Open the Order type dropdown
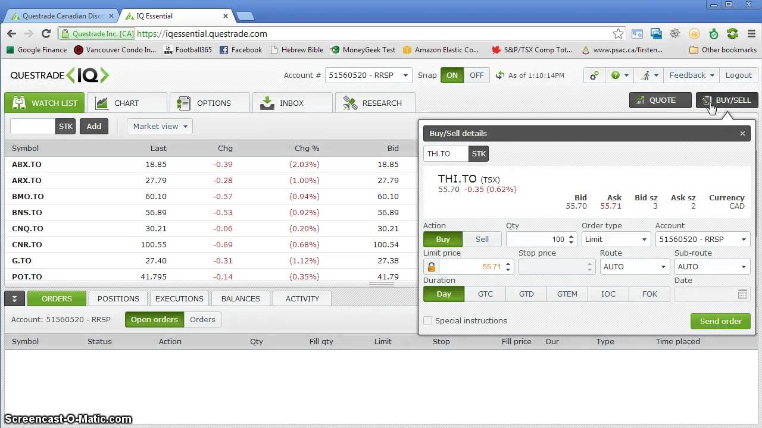This screenshot has width=762, height=428. [x=616, y=240]
